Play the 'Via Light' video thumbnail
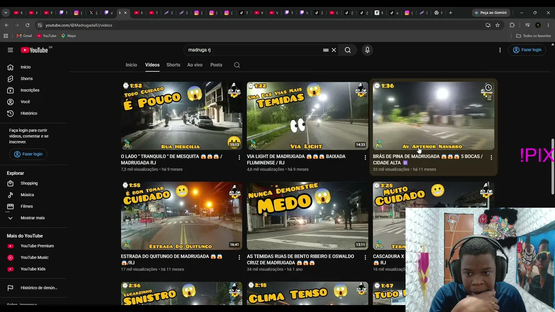 click(x=307, y=116)
